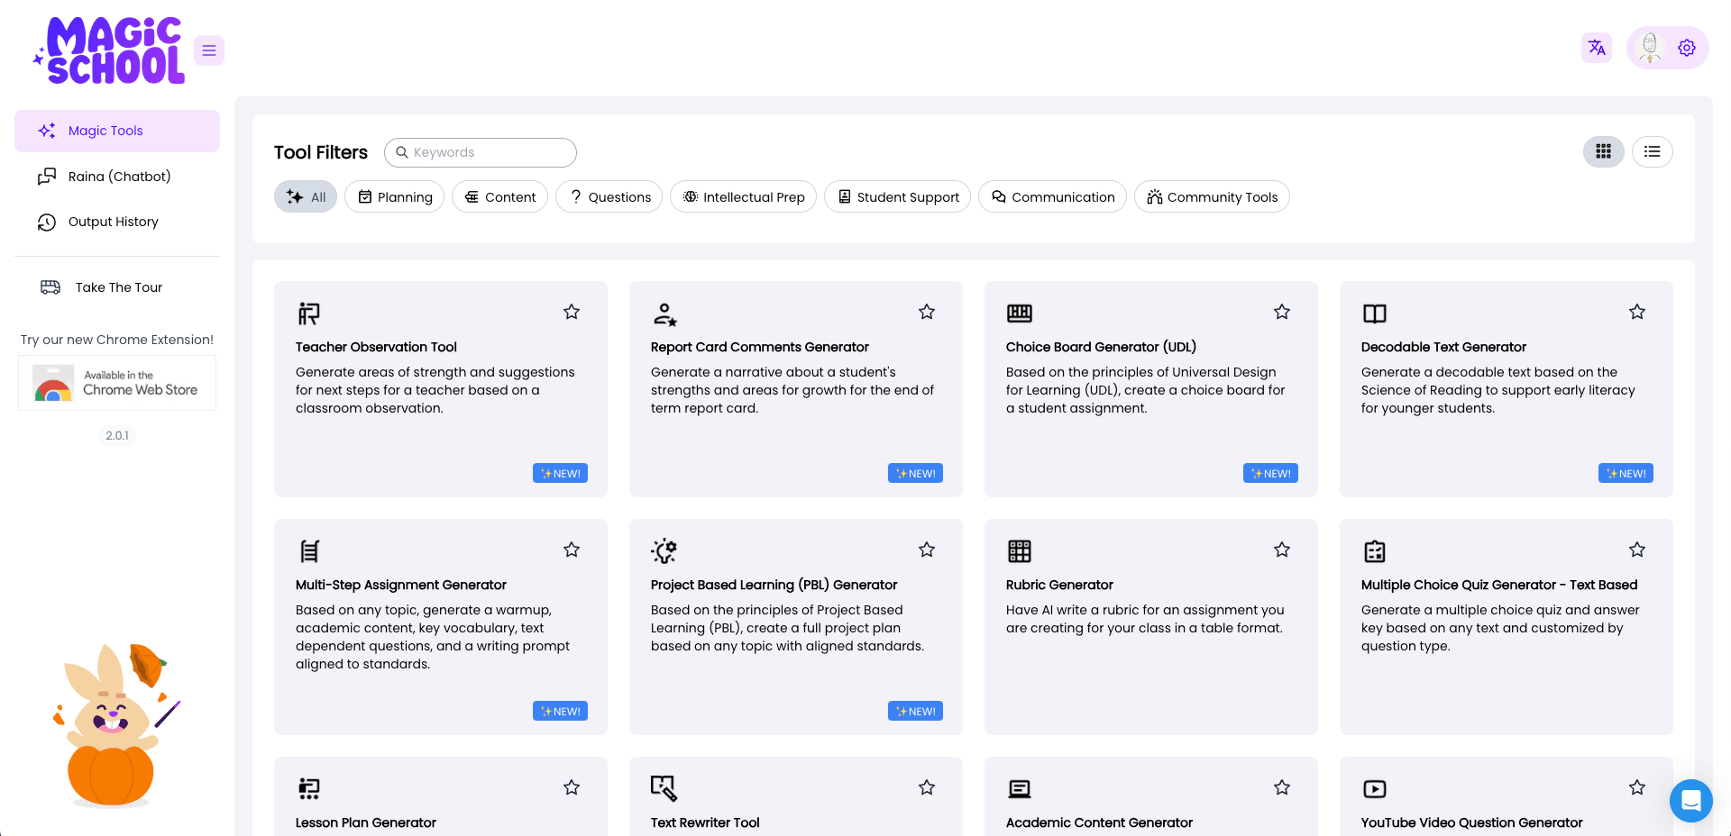Click the MagicSchool logo
The width and height of the screenshot is (1731, 836).
110,50
